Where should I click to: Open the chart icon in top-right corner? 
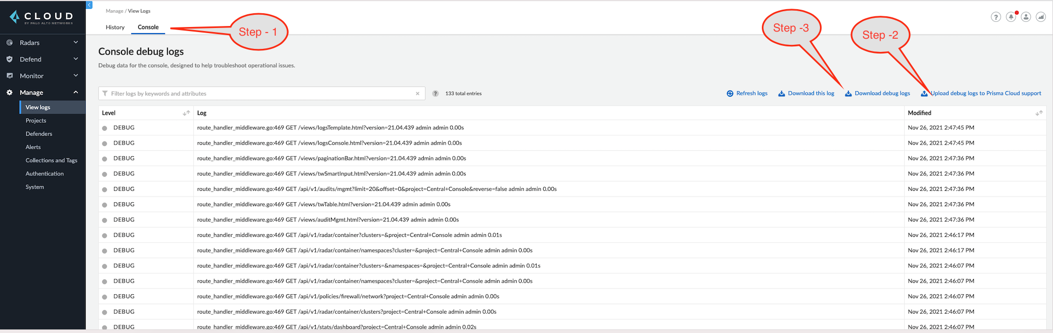(1041, 17)
